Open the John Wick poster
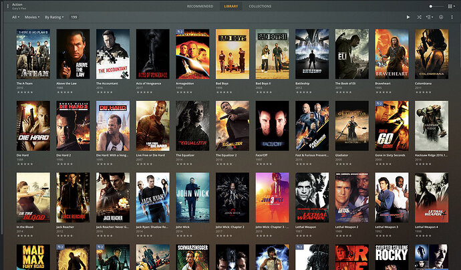This screenshot has height=270, width=461. tap(192, 197)
